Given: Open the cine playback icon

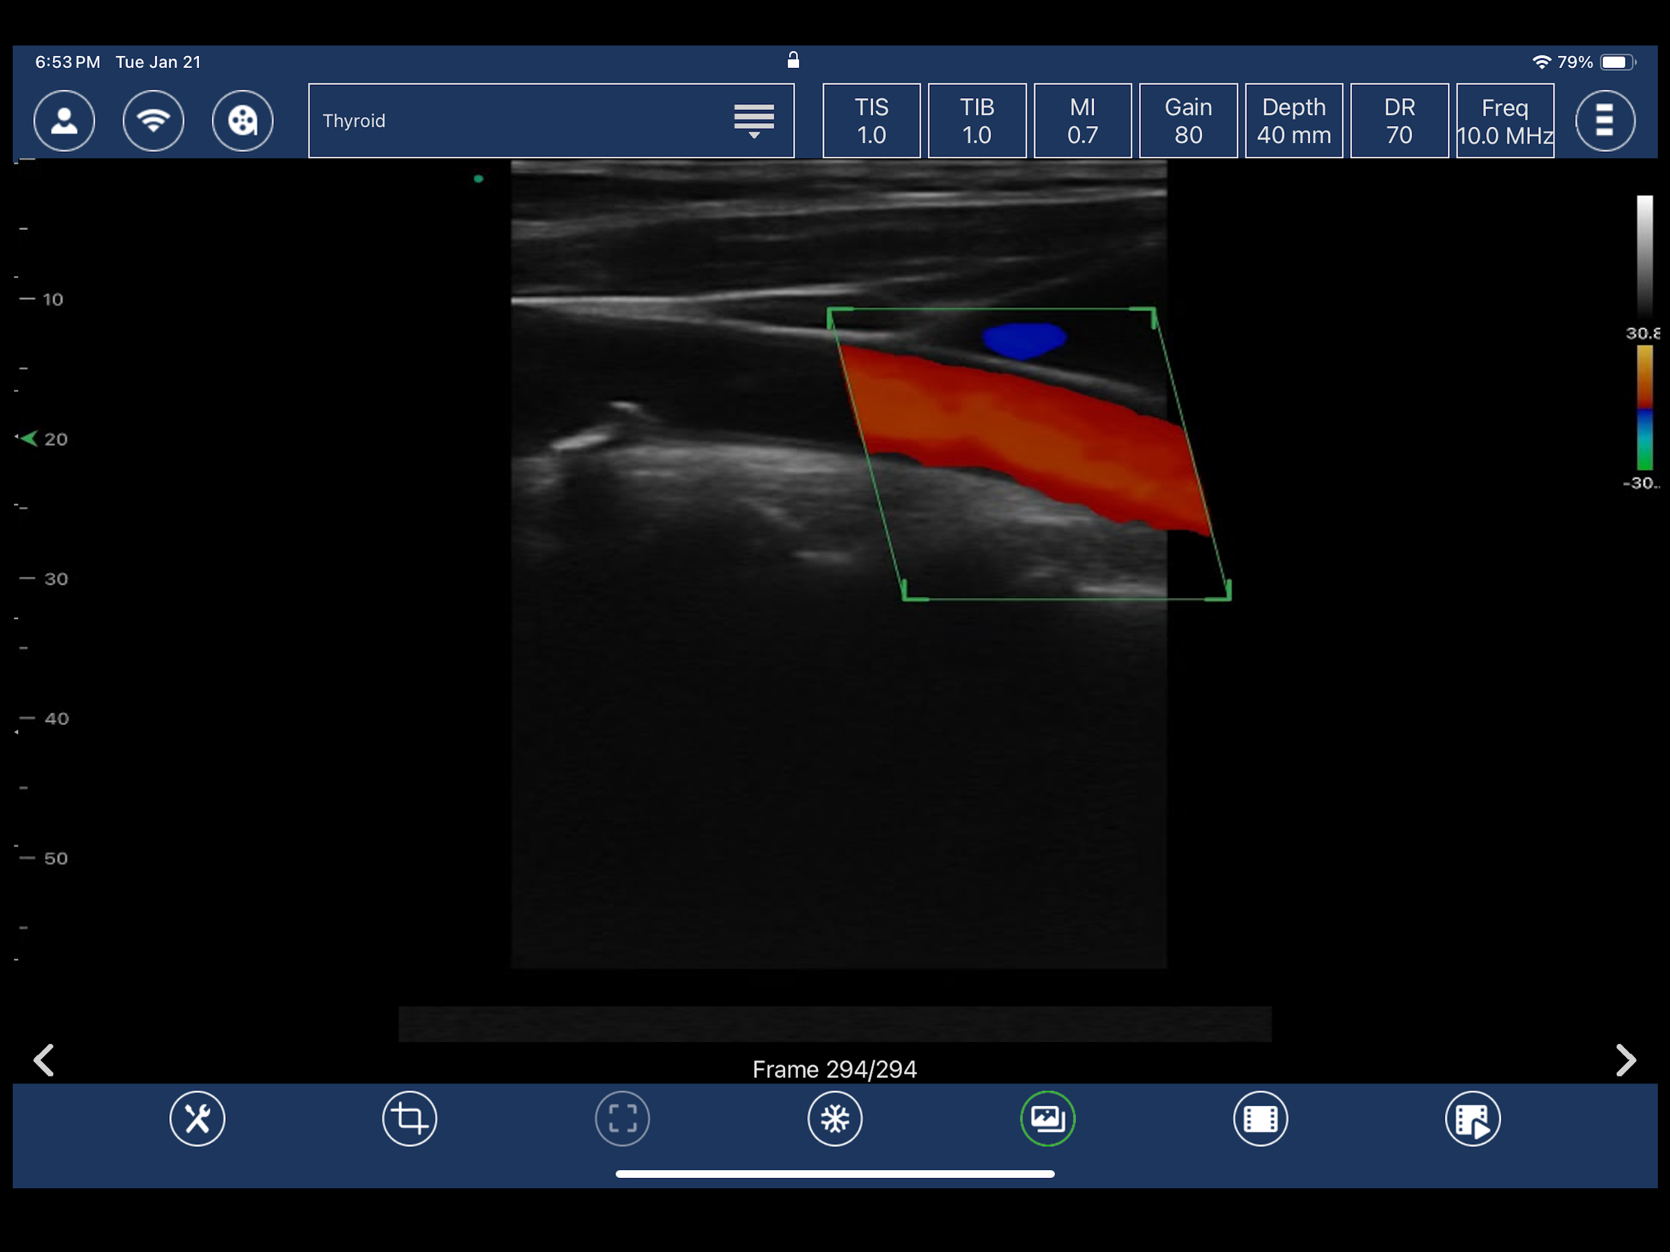Looking at the screenshot, I should [x=1473, y=1119].
